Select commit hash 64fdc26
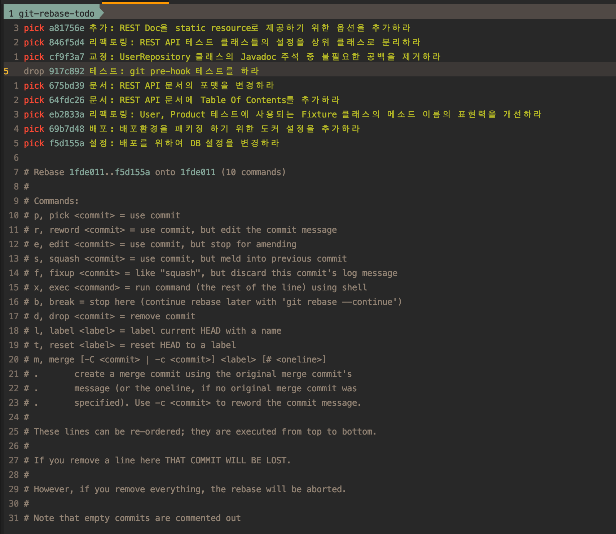 coord(67,100)
